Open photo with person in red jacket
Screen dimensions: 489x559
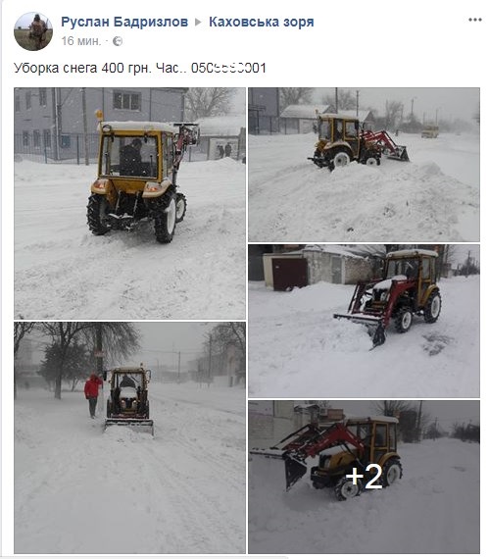coord(129,437)
